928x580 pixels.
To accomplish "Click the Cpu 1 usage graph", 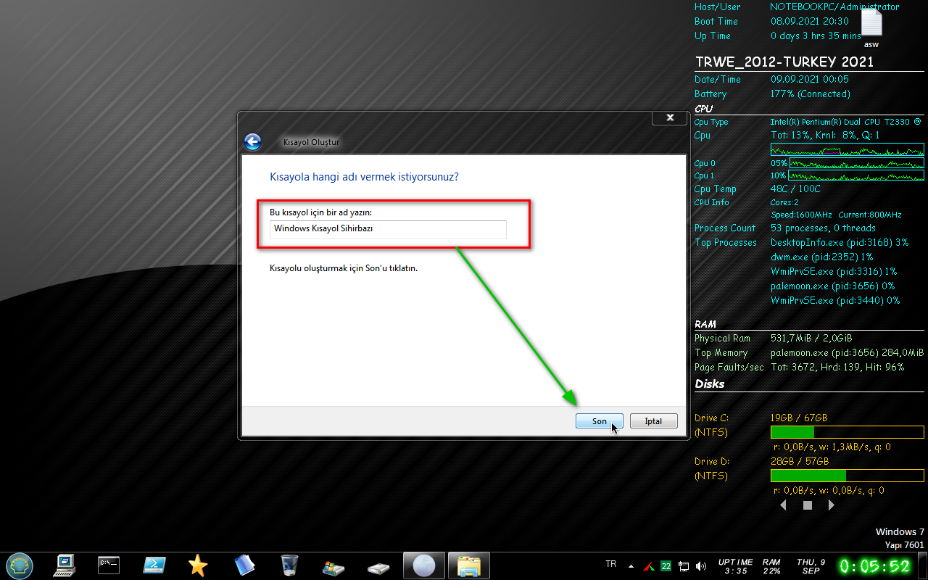I will pyautogui.click(x=857, y=176).
